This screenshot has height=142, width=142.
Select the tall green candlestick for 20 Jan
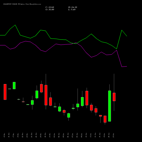click(110, 106)
